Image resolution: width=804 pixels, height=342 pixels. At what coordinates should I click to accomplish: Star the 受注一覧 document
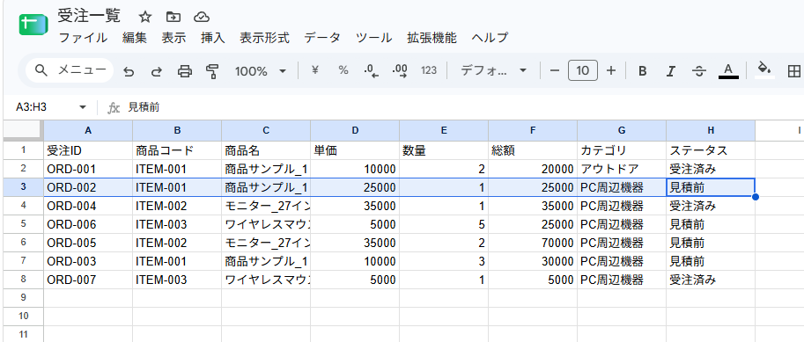[x=145, y=18]
